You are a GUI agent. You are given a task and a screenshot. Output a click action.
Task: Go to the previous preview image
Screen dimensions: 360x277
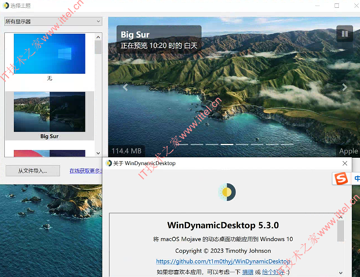pos(125,87)
